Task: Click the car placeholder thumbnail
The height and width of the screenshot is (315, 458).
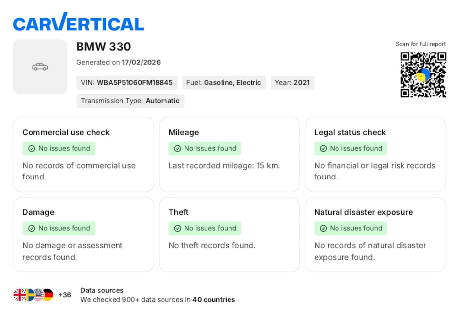Action: pyautogui.click(x=40, y=67)
